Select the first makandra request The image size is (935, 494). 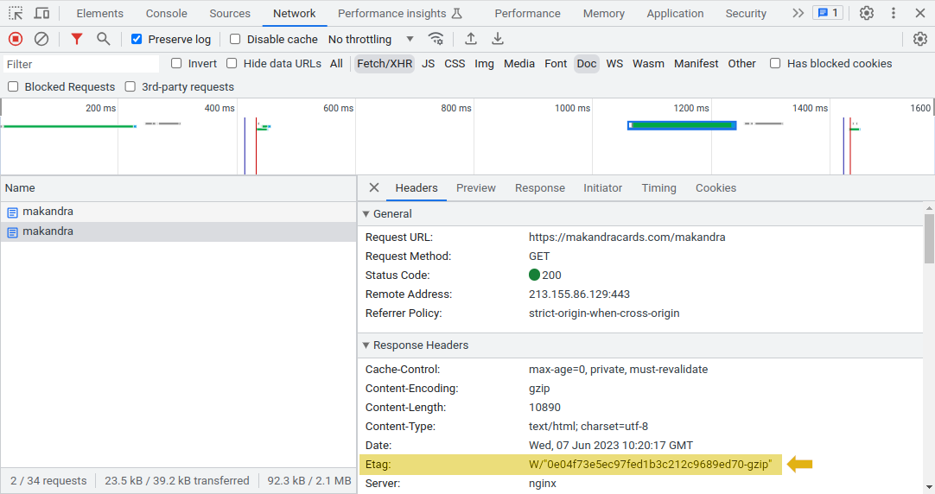48,212
